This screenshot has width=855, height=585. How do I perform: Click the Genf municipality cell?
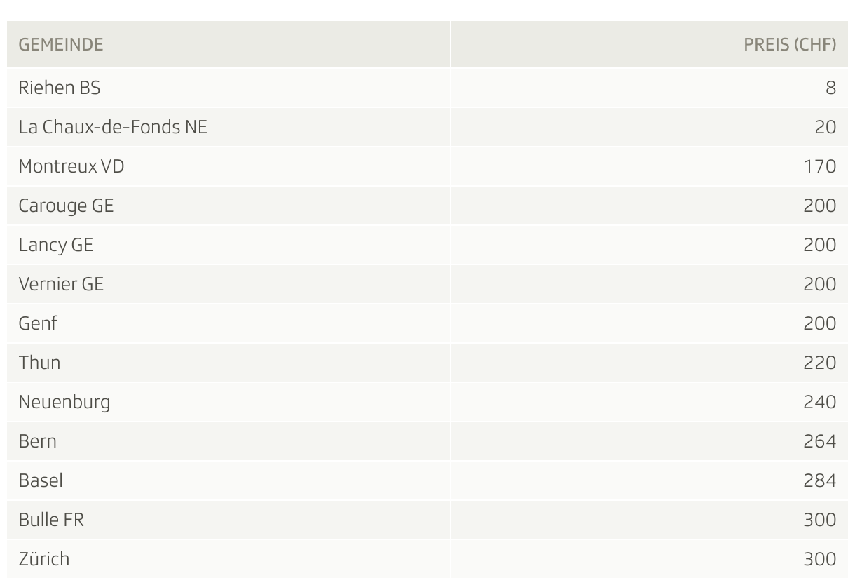click(38, 323)
